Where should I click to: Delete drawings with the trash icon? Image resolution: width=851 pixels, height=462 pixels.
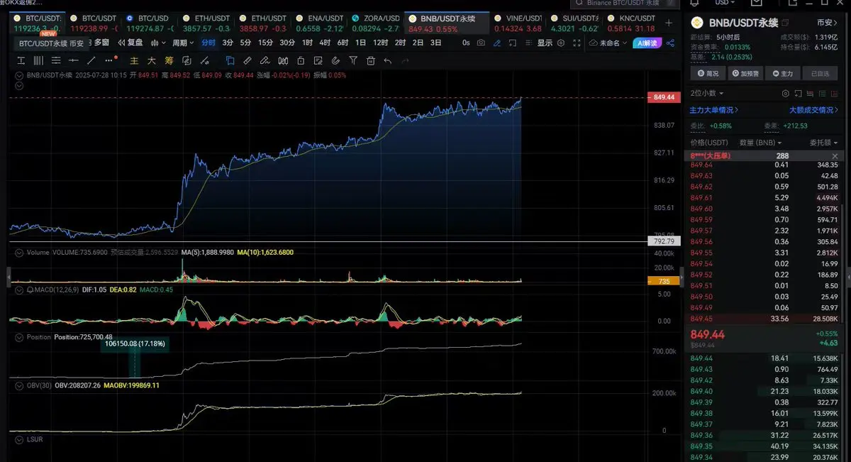tap(370, 60)
